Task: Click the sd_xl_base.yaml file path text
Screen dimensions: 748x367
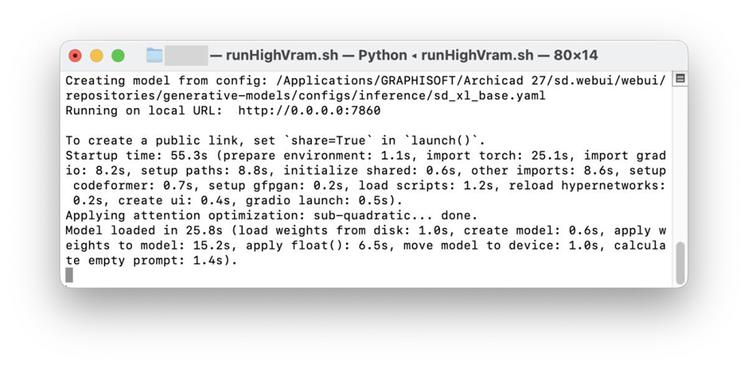Action: 306,96
